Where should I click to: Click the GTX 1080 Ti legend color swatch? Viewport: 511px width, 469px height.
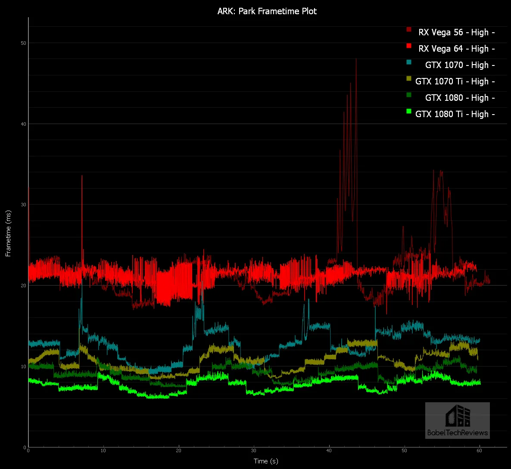coord(408,112)
